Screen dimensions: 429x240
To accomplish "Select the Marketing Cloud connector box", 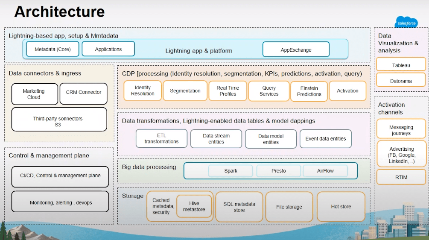I will click(34, 94).
